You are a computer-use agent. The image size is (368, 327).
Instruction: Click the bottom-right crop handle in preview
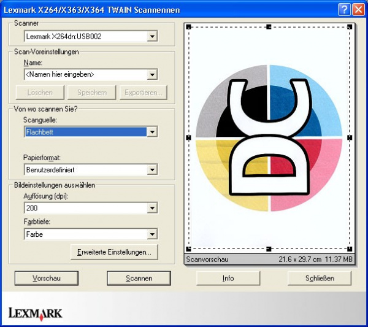click(350, 248)
